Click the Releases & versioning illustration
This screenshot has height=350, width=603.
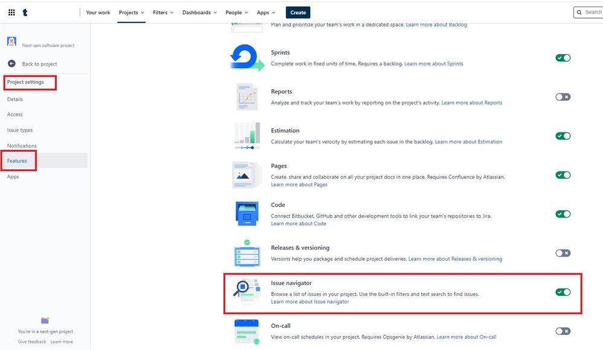tap(247, 253)
